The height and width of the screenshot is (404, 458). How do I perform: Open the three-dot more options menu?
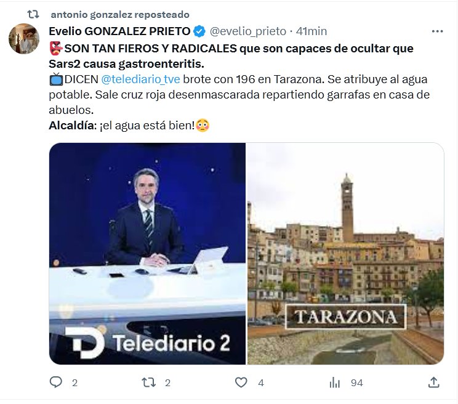point(437,31)
